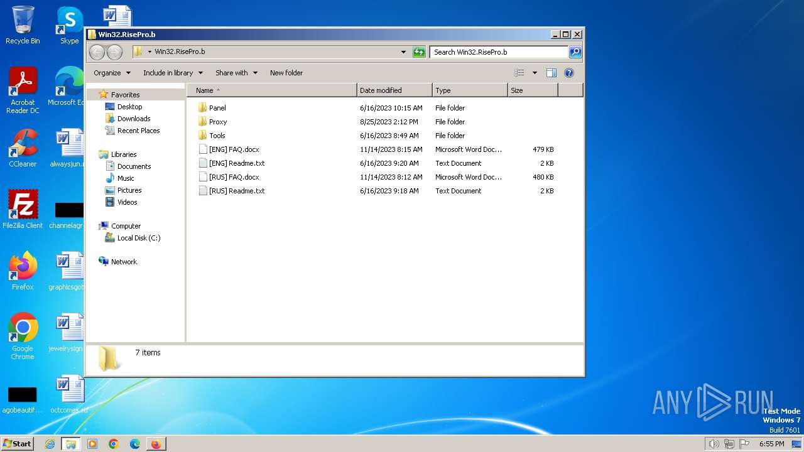The height and width of the screenshot is (452, 804).
Task: Click the Back navigation arrow in Explorer
Action: click(97, 52)
